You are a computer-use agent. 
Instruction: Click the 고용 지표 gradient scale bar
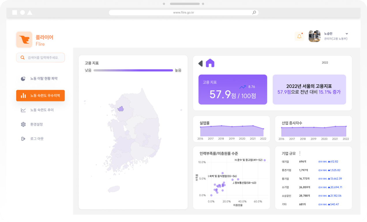(133, 70)
